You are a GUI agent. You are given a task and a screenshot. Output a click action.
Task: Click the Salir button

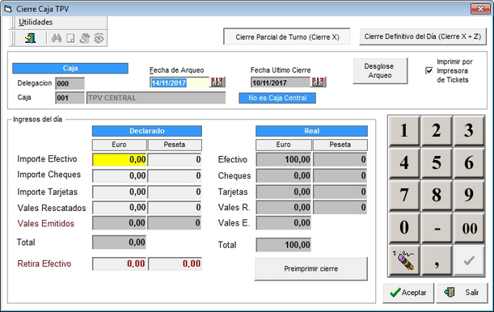462,293
